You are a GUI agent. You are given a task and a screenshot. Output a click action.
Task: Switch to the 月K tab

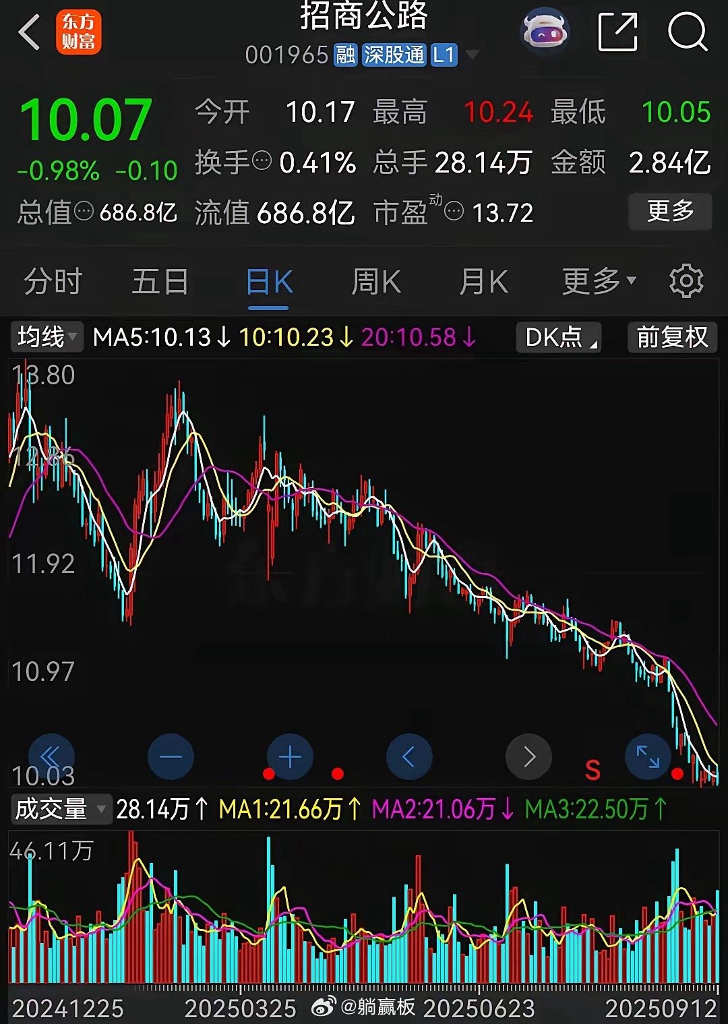pyautogui.click(x=484, y=282)
